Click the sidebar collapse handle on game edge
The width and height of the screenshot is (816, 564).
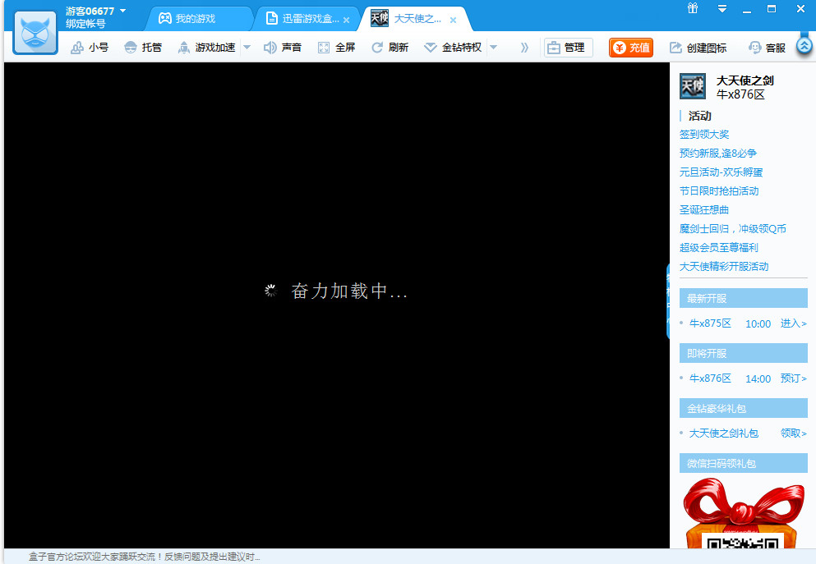668,301
